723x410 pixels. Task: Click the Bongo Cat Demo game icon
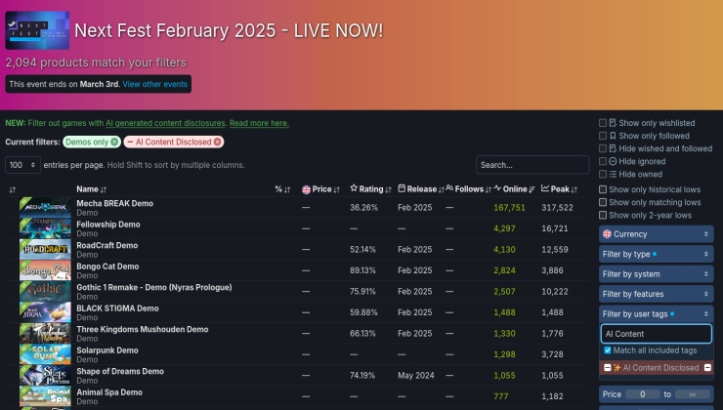coord(45,269)
